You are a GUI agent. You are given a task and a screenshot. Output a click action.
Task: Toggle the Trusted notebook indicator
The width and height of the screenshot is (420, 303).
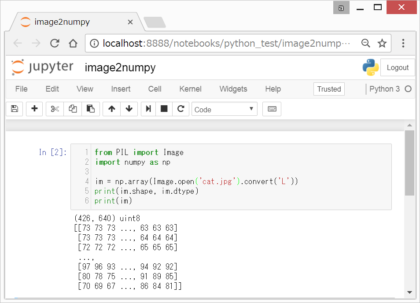(x=329, y=89)
